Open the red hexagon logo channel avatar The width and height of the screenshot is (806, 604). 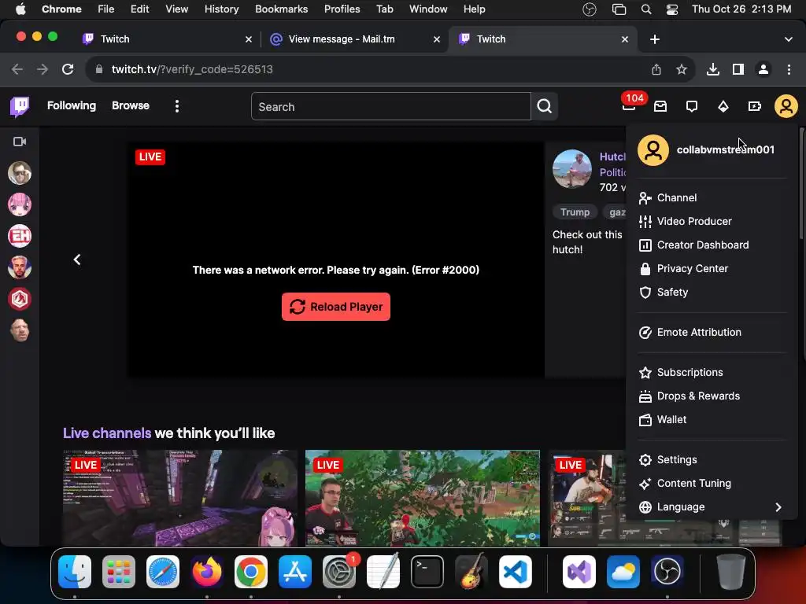coord(20,299)
